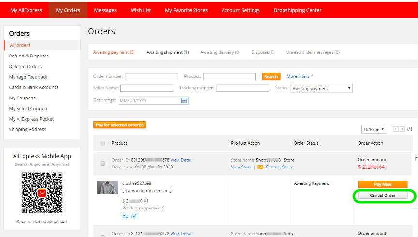
Task: Click the Awaiting Payment order status text
Action: 312,183
